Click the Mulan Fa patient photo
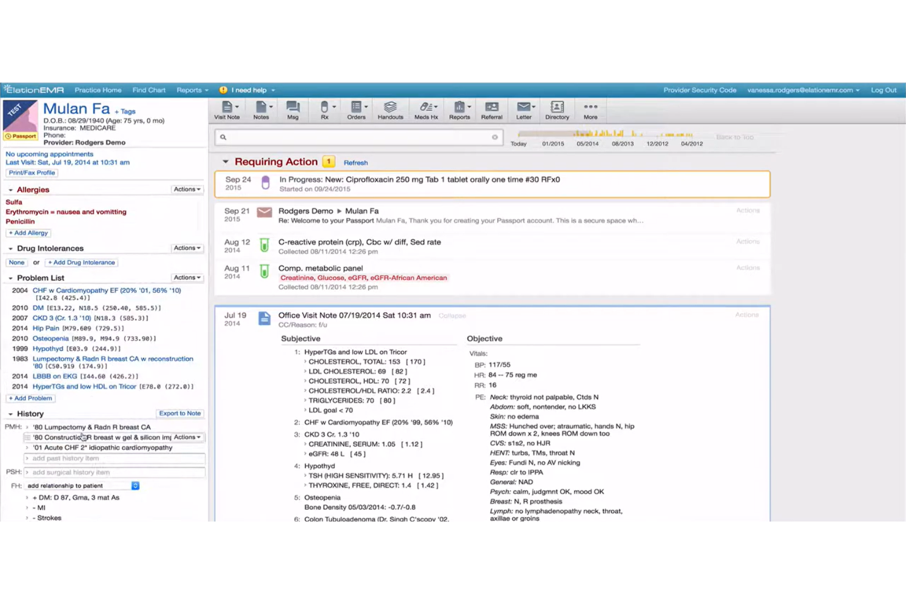 coord(20,116)
